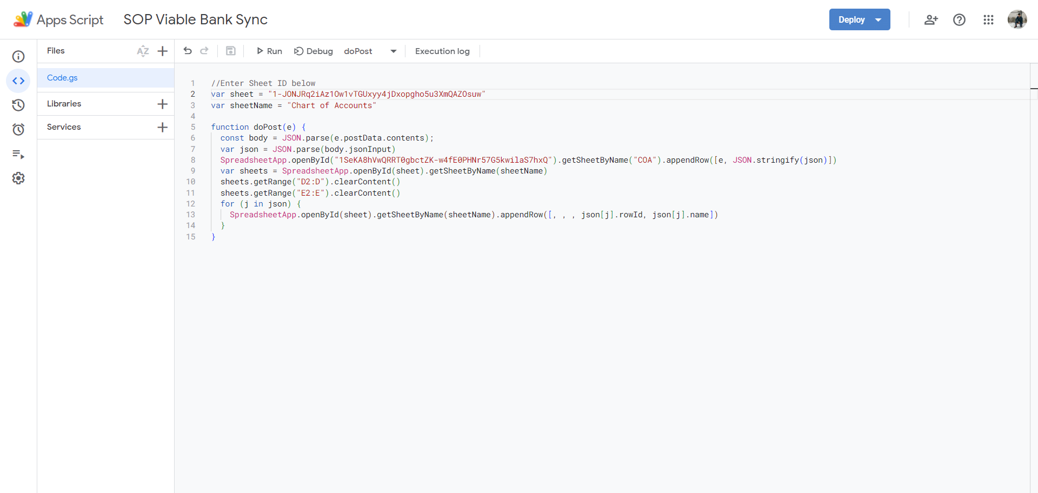Select the Editor code icon in sidebar
The width and height of the screenshot is (1038, 493).
click(18, 81)
